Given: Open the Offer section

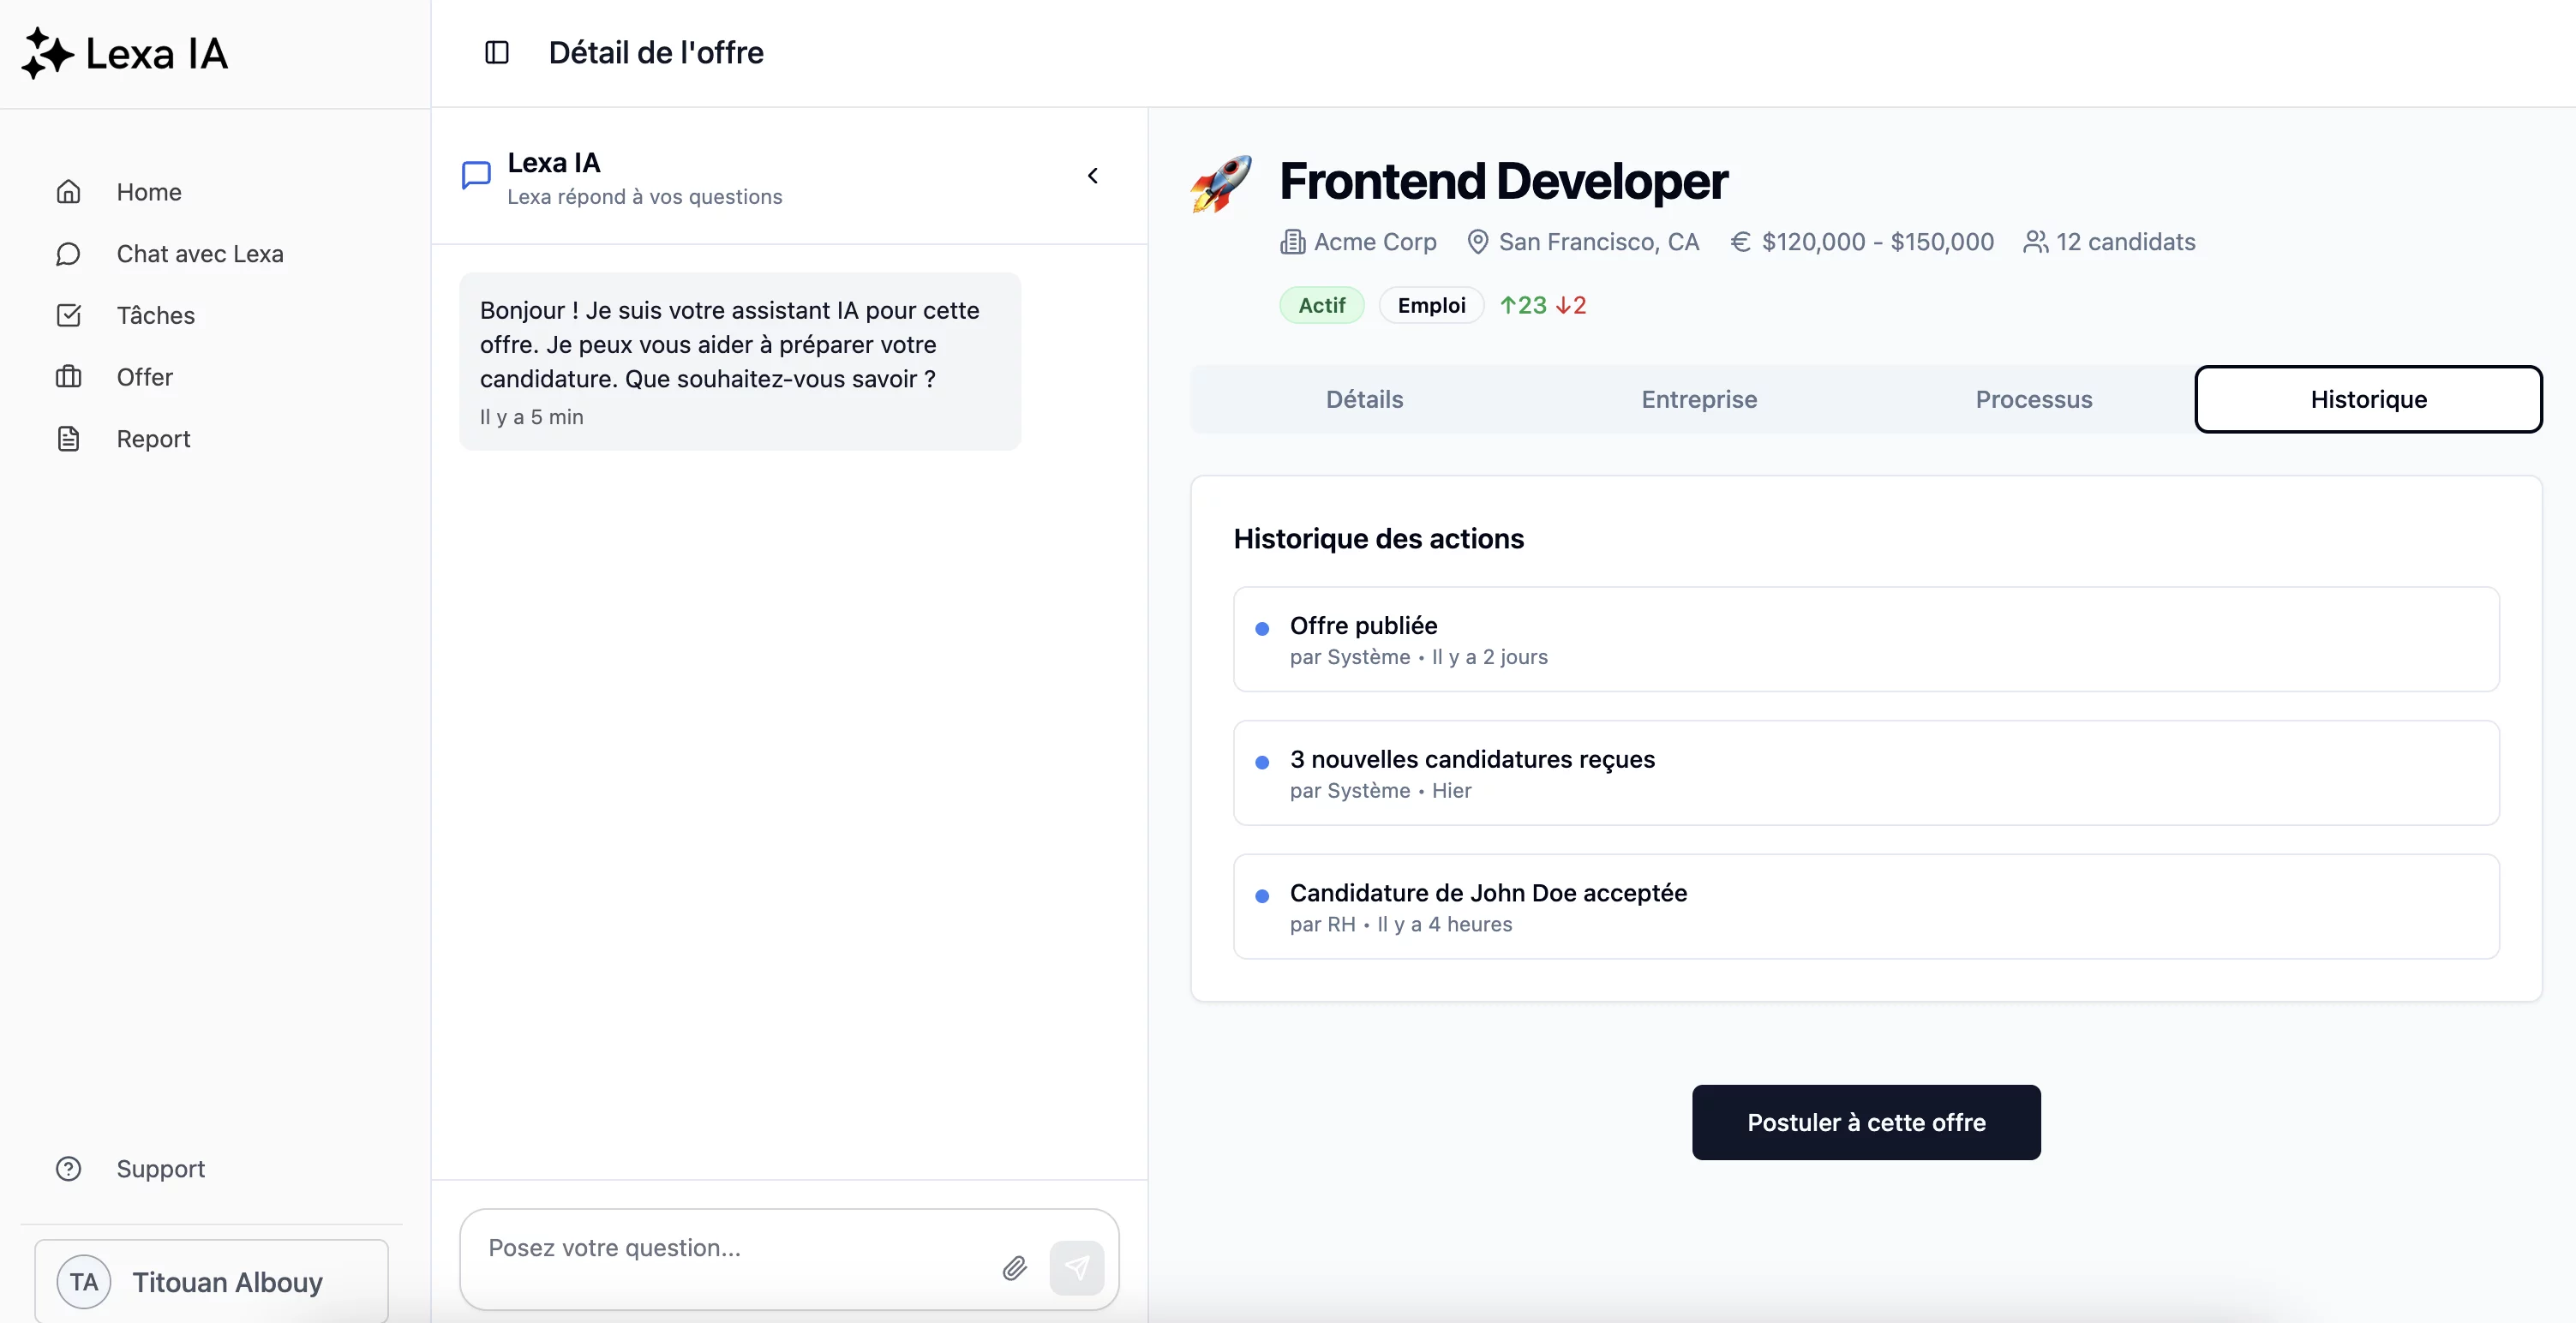Looking at the screenshot, I should pos(144,377).
